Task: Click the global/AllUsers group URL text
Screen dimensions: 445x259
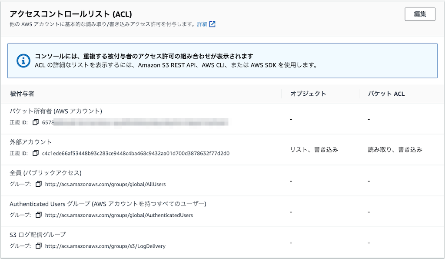Action: pos(105,184)
